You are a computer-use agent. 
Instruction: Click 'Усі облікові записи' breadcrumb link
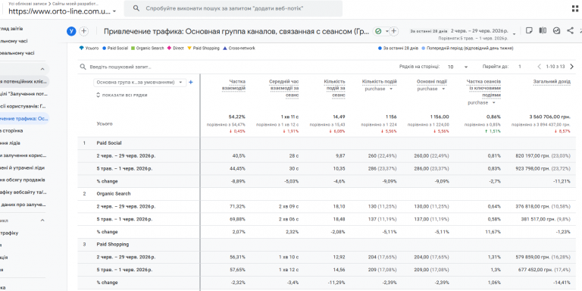click(x=27, y=3)
